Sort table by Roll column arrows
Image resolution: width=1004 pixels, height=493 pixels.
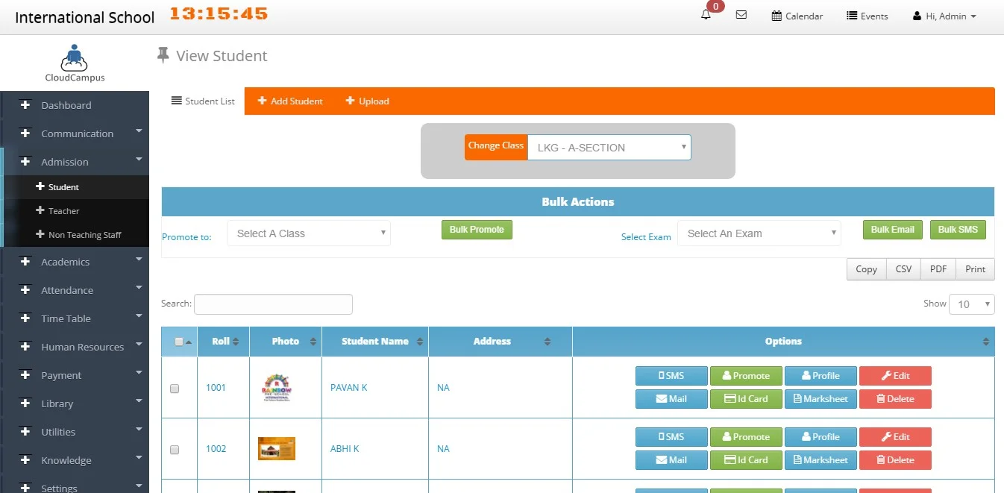click(236, 342)
